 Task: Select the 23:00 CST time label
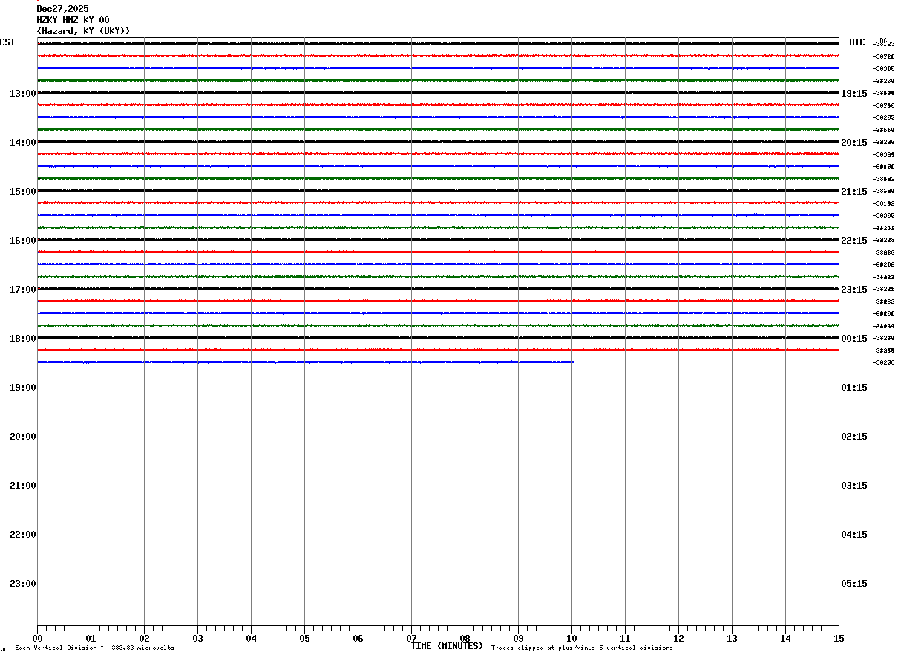(x=23, y=584)
